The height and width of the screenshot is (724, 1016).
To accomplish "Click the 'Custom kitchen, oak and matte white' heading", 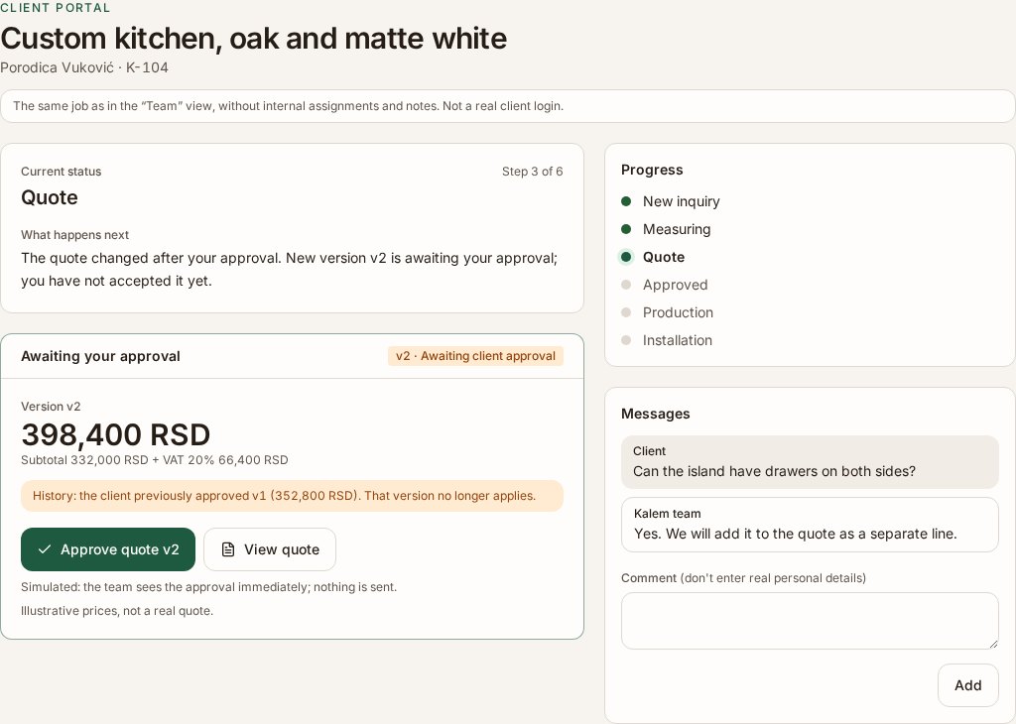I will click(253, 39).
